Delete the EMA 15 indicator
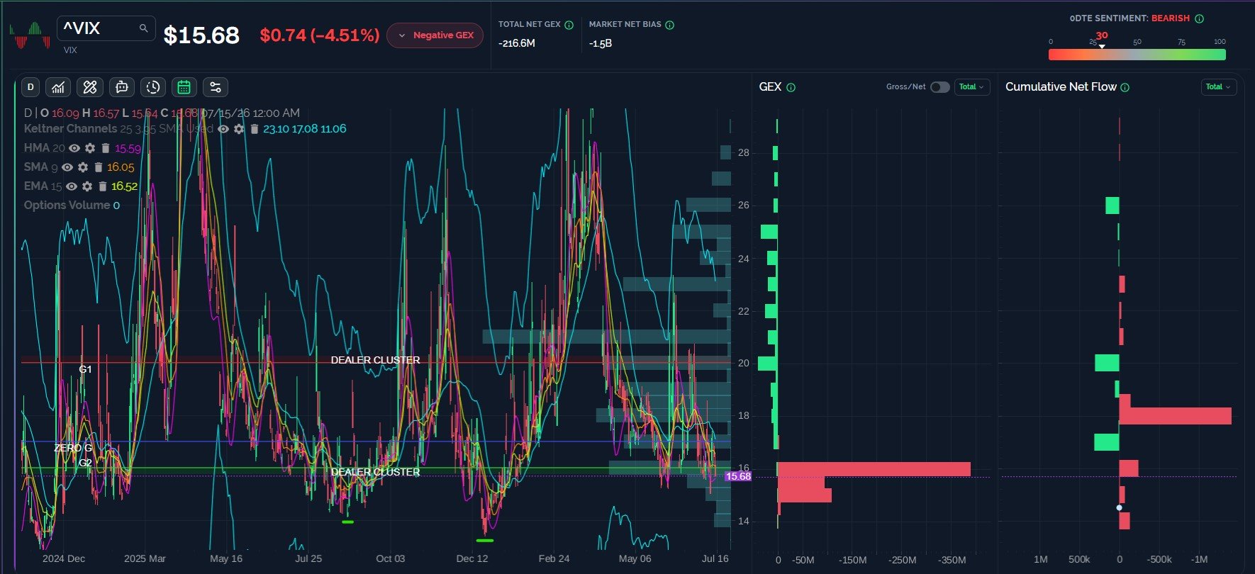This screenshot has width=1255, height=574. [x=103, y=186]
